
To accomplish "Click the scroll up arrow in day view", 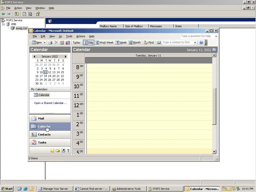I will coord(214,55).
